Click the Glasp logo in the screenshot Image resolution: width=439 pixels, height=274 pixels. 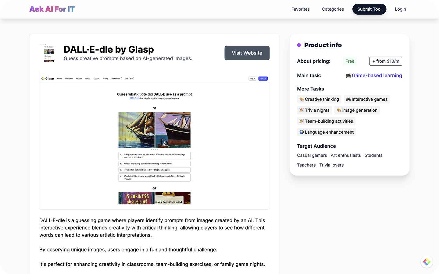click(x=48, y=79)
